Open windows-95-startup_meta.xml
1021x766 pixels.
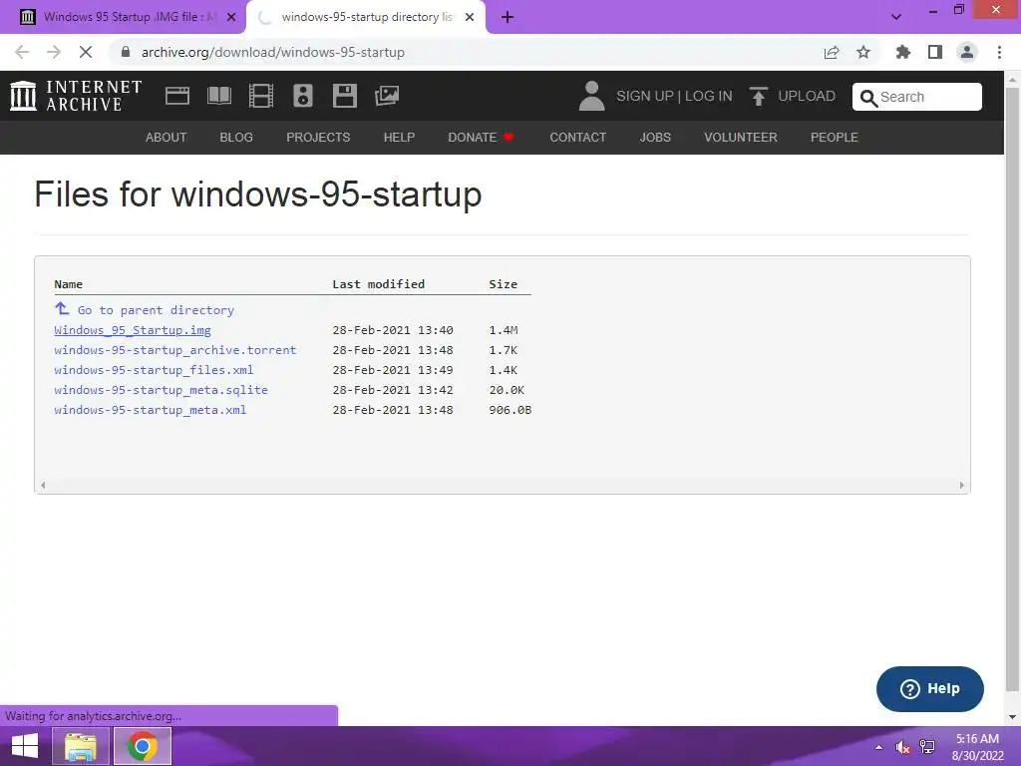point(151,410)
